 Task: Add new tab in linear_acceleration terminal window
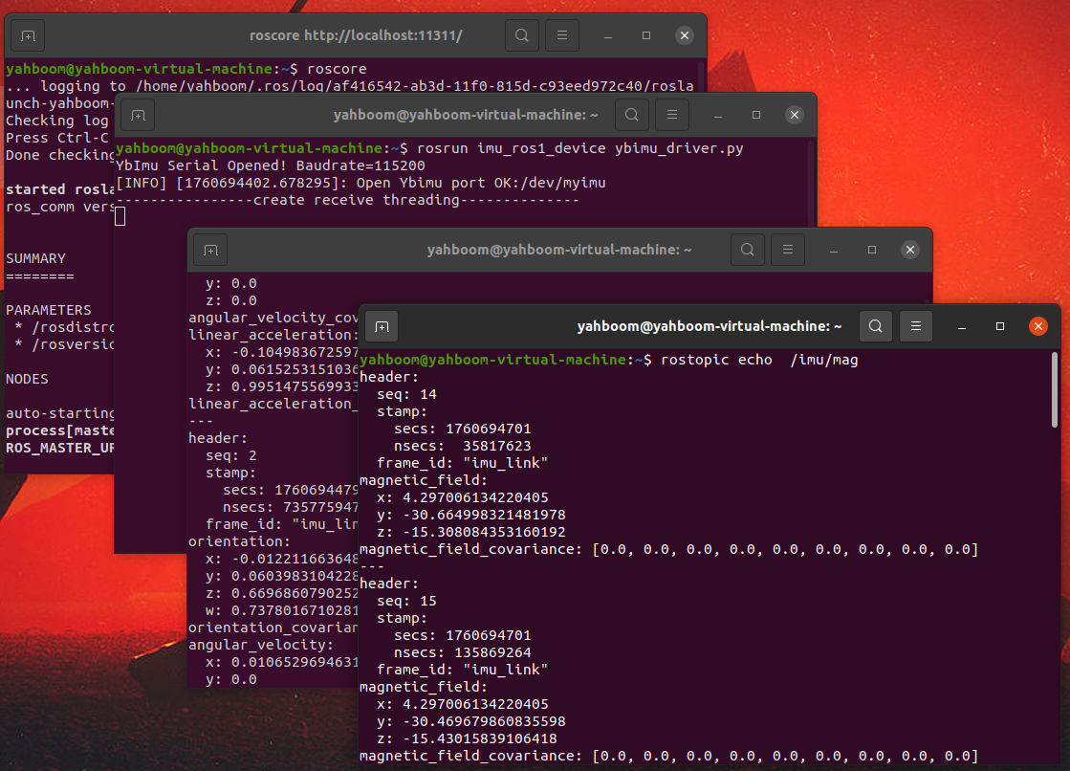click(211, 250)
